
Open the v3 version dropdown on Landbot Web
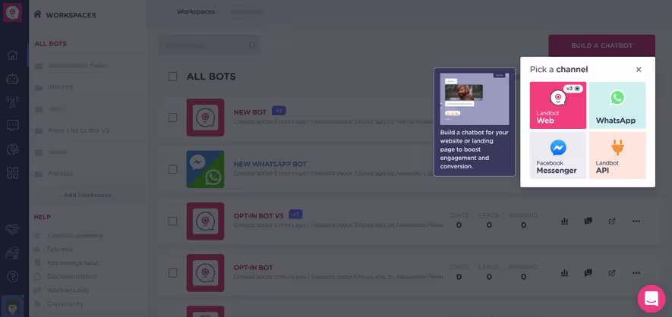(573, 89)
